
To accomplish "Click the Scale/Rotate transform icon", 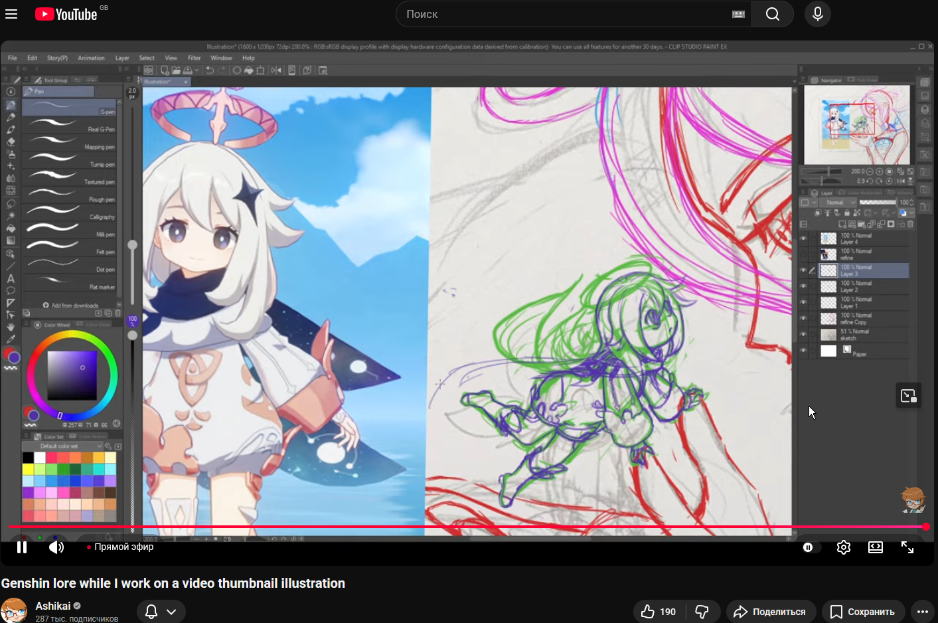I will tap(261, 70).
